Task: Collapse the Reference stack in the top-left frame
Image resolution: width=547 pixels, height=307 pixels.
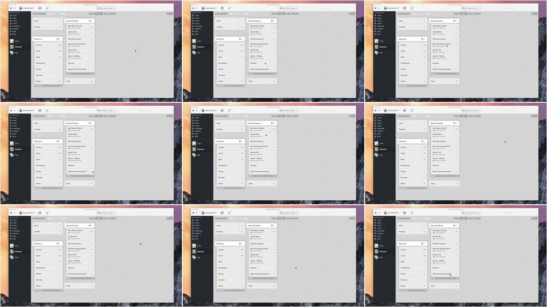Action: pos(60,39)
